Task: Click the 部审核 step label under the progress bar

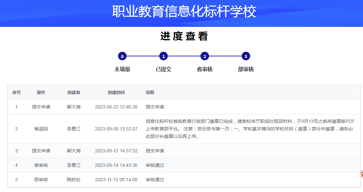Action: [246, 69]
